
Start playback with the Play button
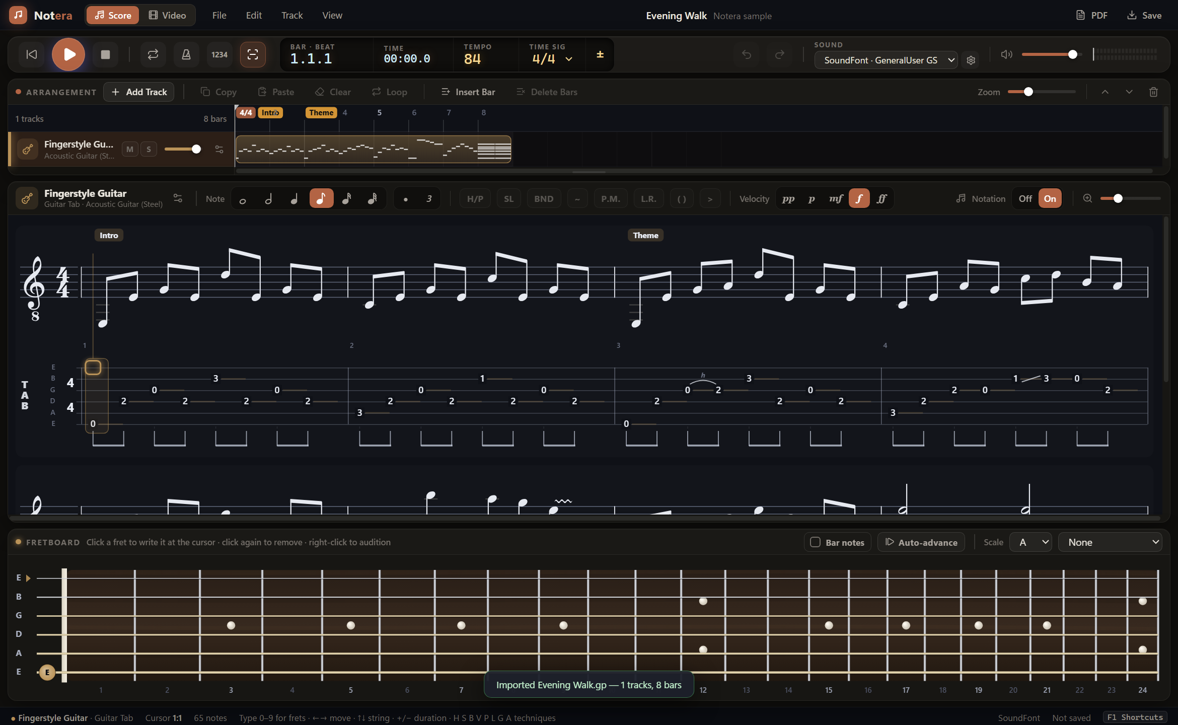(68, 54)
